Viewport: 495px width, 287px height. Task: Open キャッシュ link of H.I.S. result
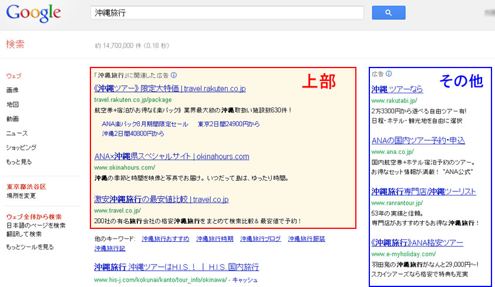(245, 280)
